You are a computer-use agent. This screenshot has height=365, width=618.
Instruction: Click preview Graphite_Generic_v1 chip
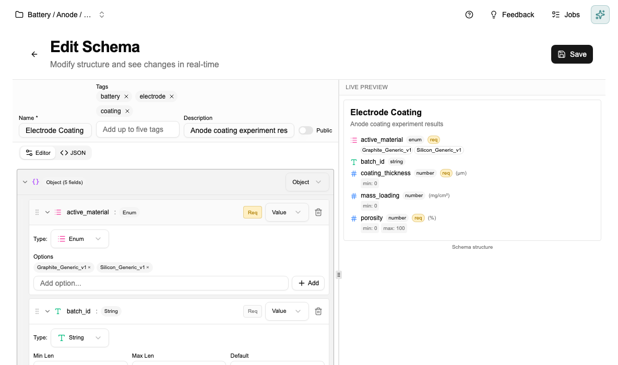(x=386, y=150)
